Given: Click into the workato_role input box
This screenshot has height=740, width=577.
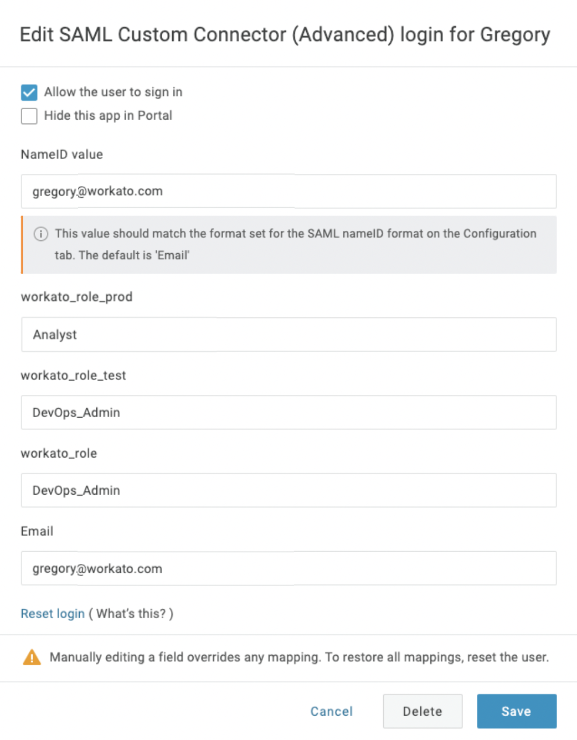Looking at the screenshot, I should (x=288, y=491).
